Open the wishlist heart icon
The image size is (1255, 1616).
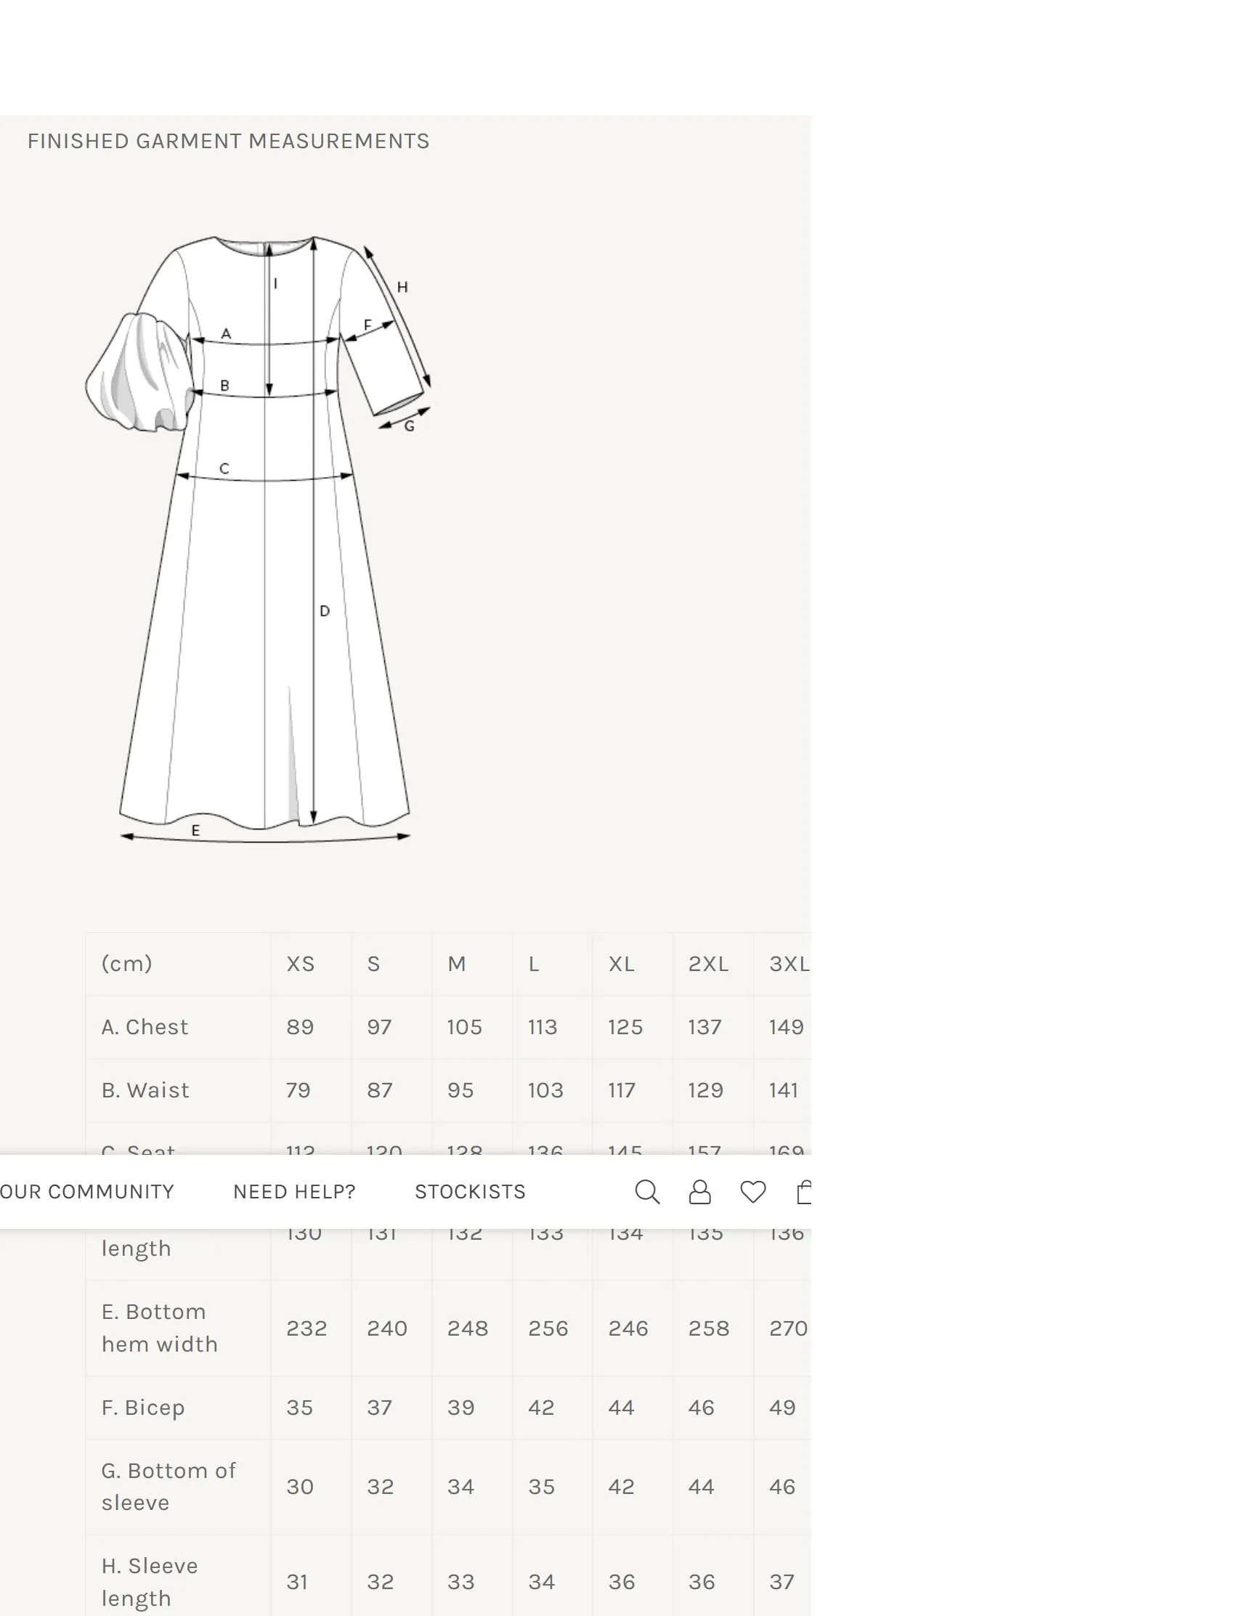pyautogui.click(x=752, y=1191)
